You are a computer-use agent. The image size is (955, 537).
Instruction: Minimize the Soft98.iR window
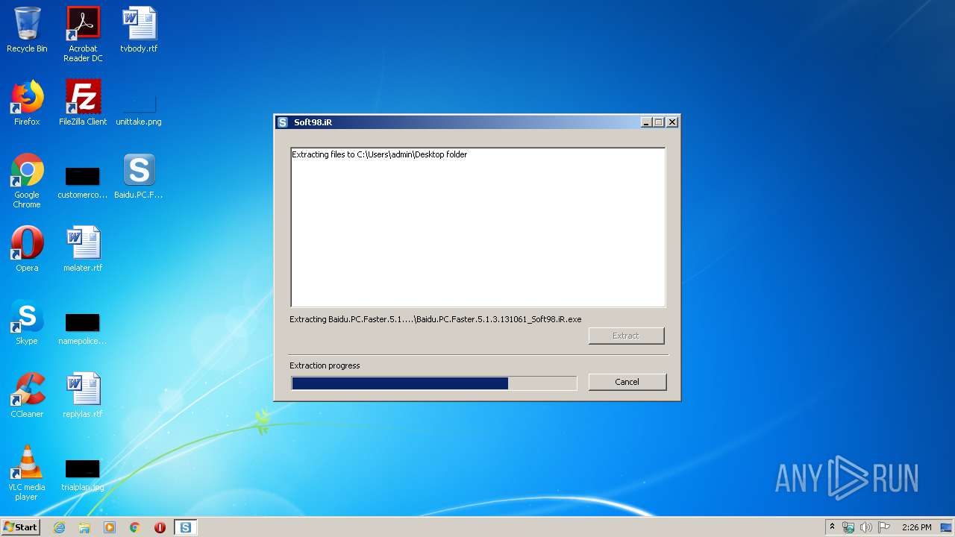(x=647, y=122)
